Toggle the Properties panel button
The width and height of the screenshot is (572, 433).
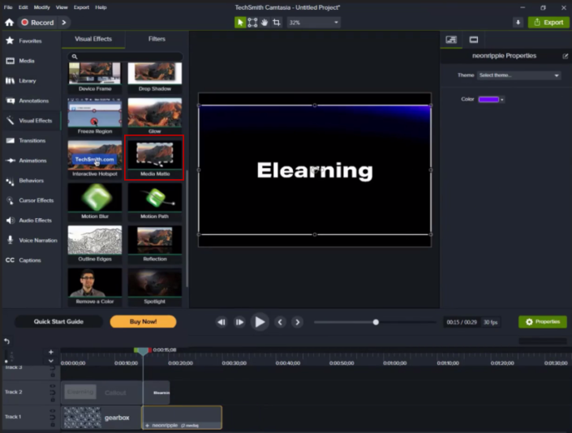tap(543, 322)
